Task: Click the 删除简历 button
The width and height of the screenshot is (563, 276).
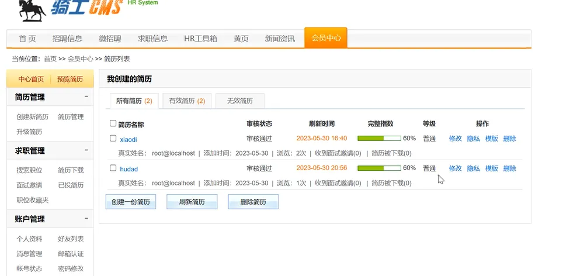Action: click(253, 202)
